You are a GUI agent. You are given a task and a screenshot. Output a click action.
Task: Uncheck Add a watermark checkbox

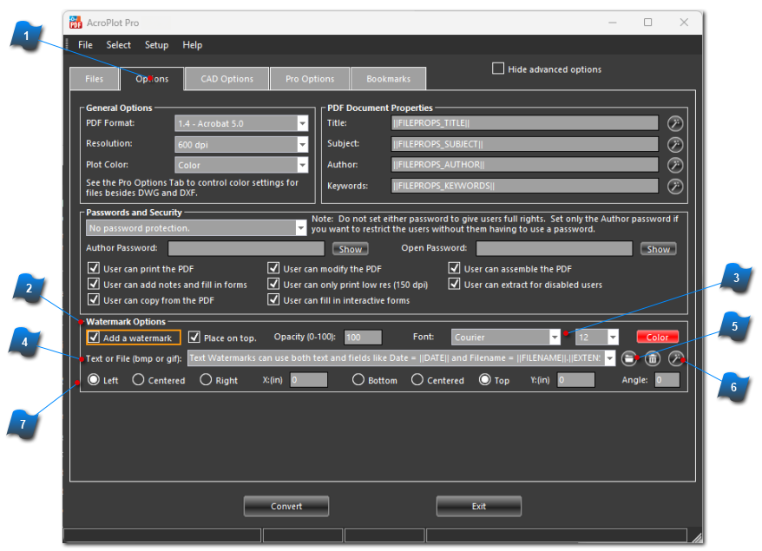tap(94, 338)
